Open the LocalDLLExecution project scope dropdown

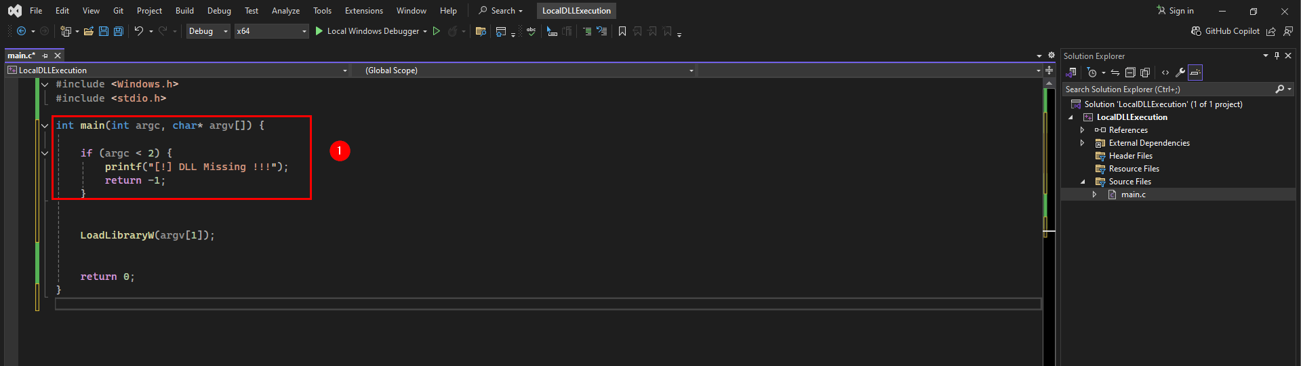click(x=178, y=70)
